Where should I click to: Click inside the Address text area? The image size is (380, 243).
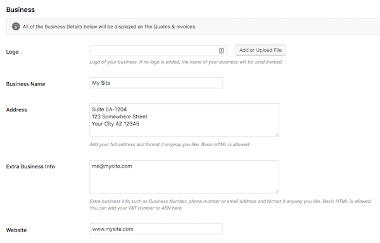pyautogui.click(x=184, y=120)
